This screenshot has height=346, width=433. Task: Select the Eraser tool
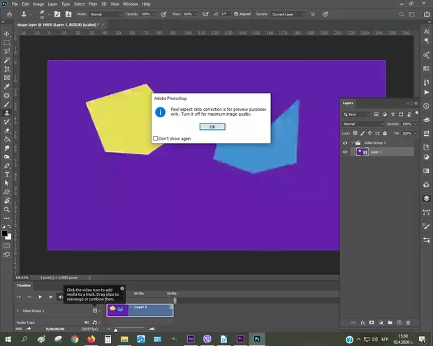6,130
